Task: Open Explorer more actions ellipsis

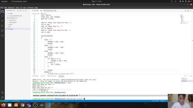Action: point(28,11)
